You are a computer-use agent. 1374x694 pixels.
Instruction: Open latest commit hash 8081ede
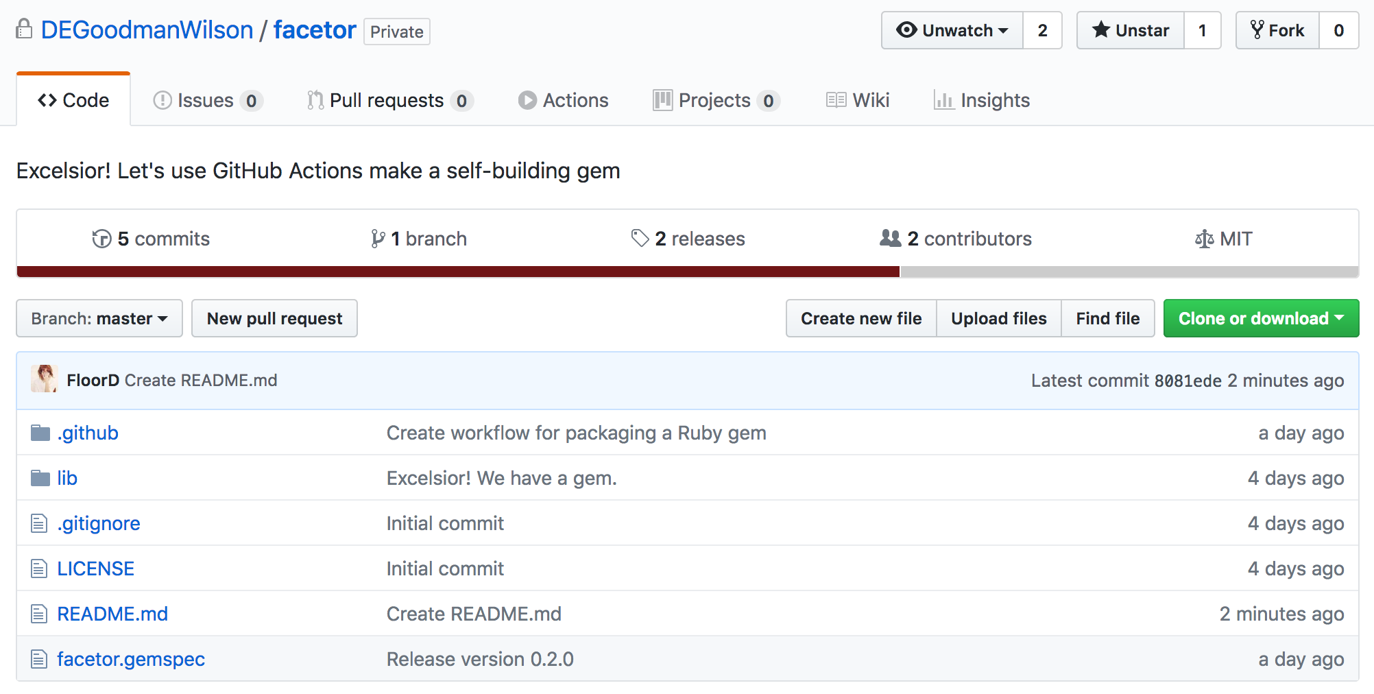(1188, 381)
